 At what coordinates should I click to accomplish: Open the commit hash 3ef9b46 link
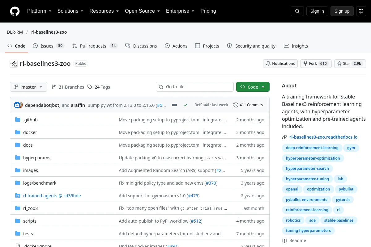(202, 105)
